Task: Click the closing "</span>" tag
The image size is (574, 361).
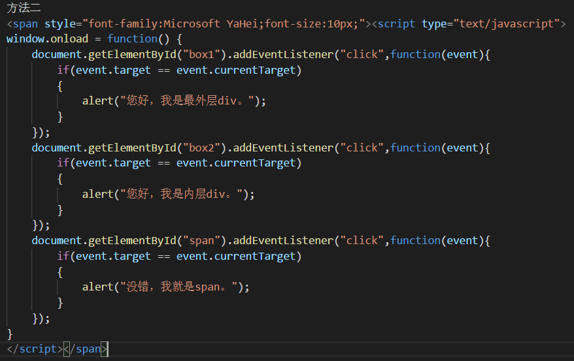Action: tap(85, 349)
